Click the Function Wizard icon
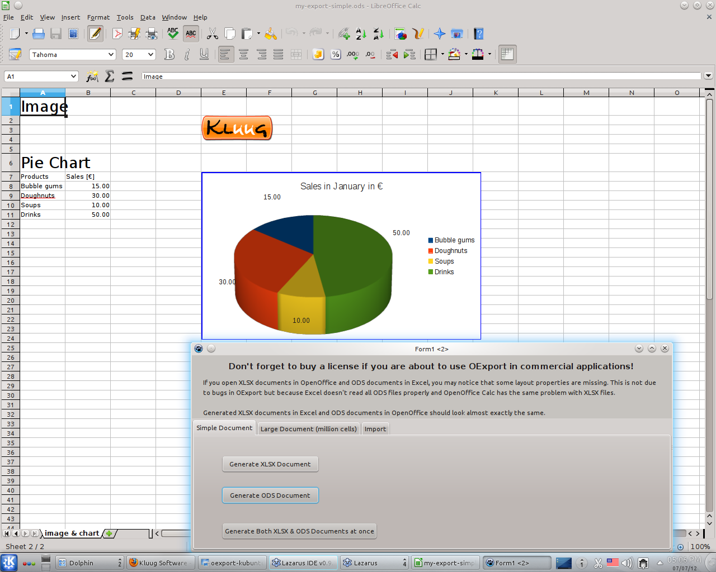The width and height of the screenshot is (716, 572). 92,77
